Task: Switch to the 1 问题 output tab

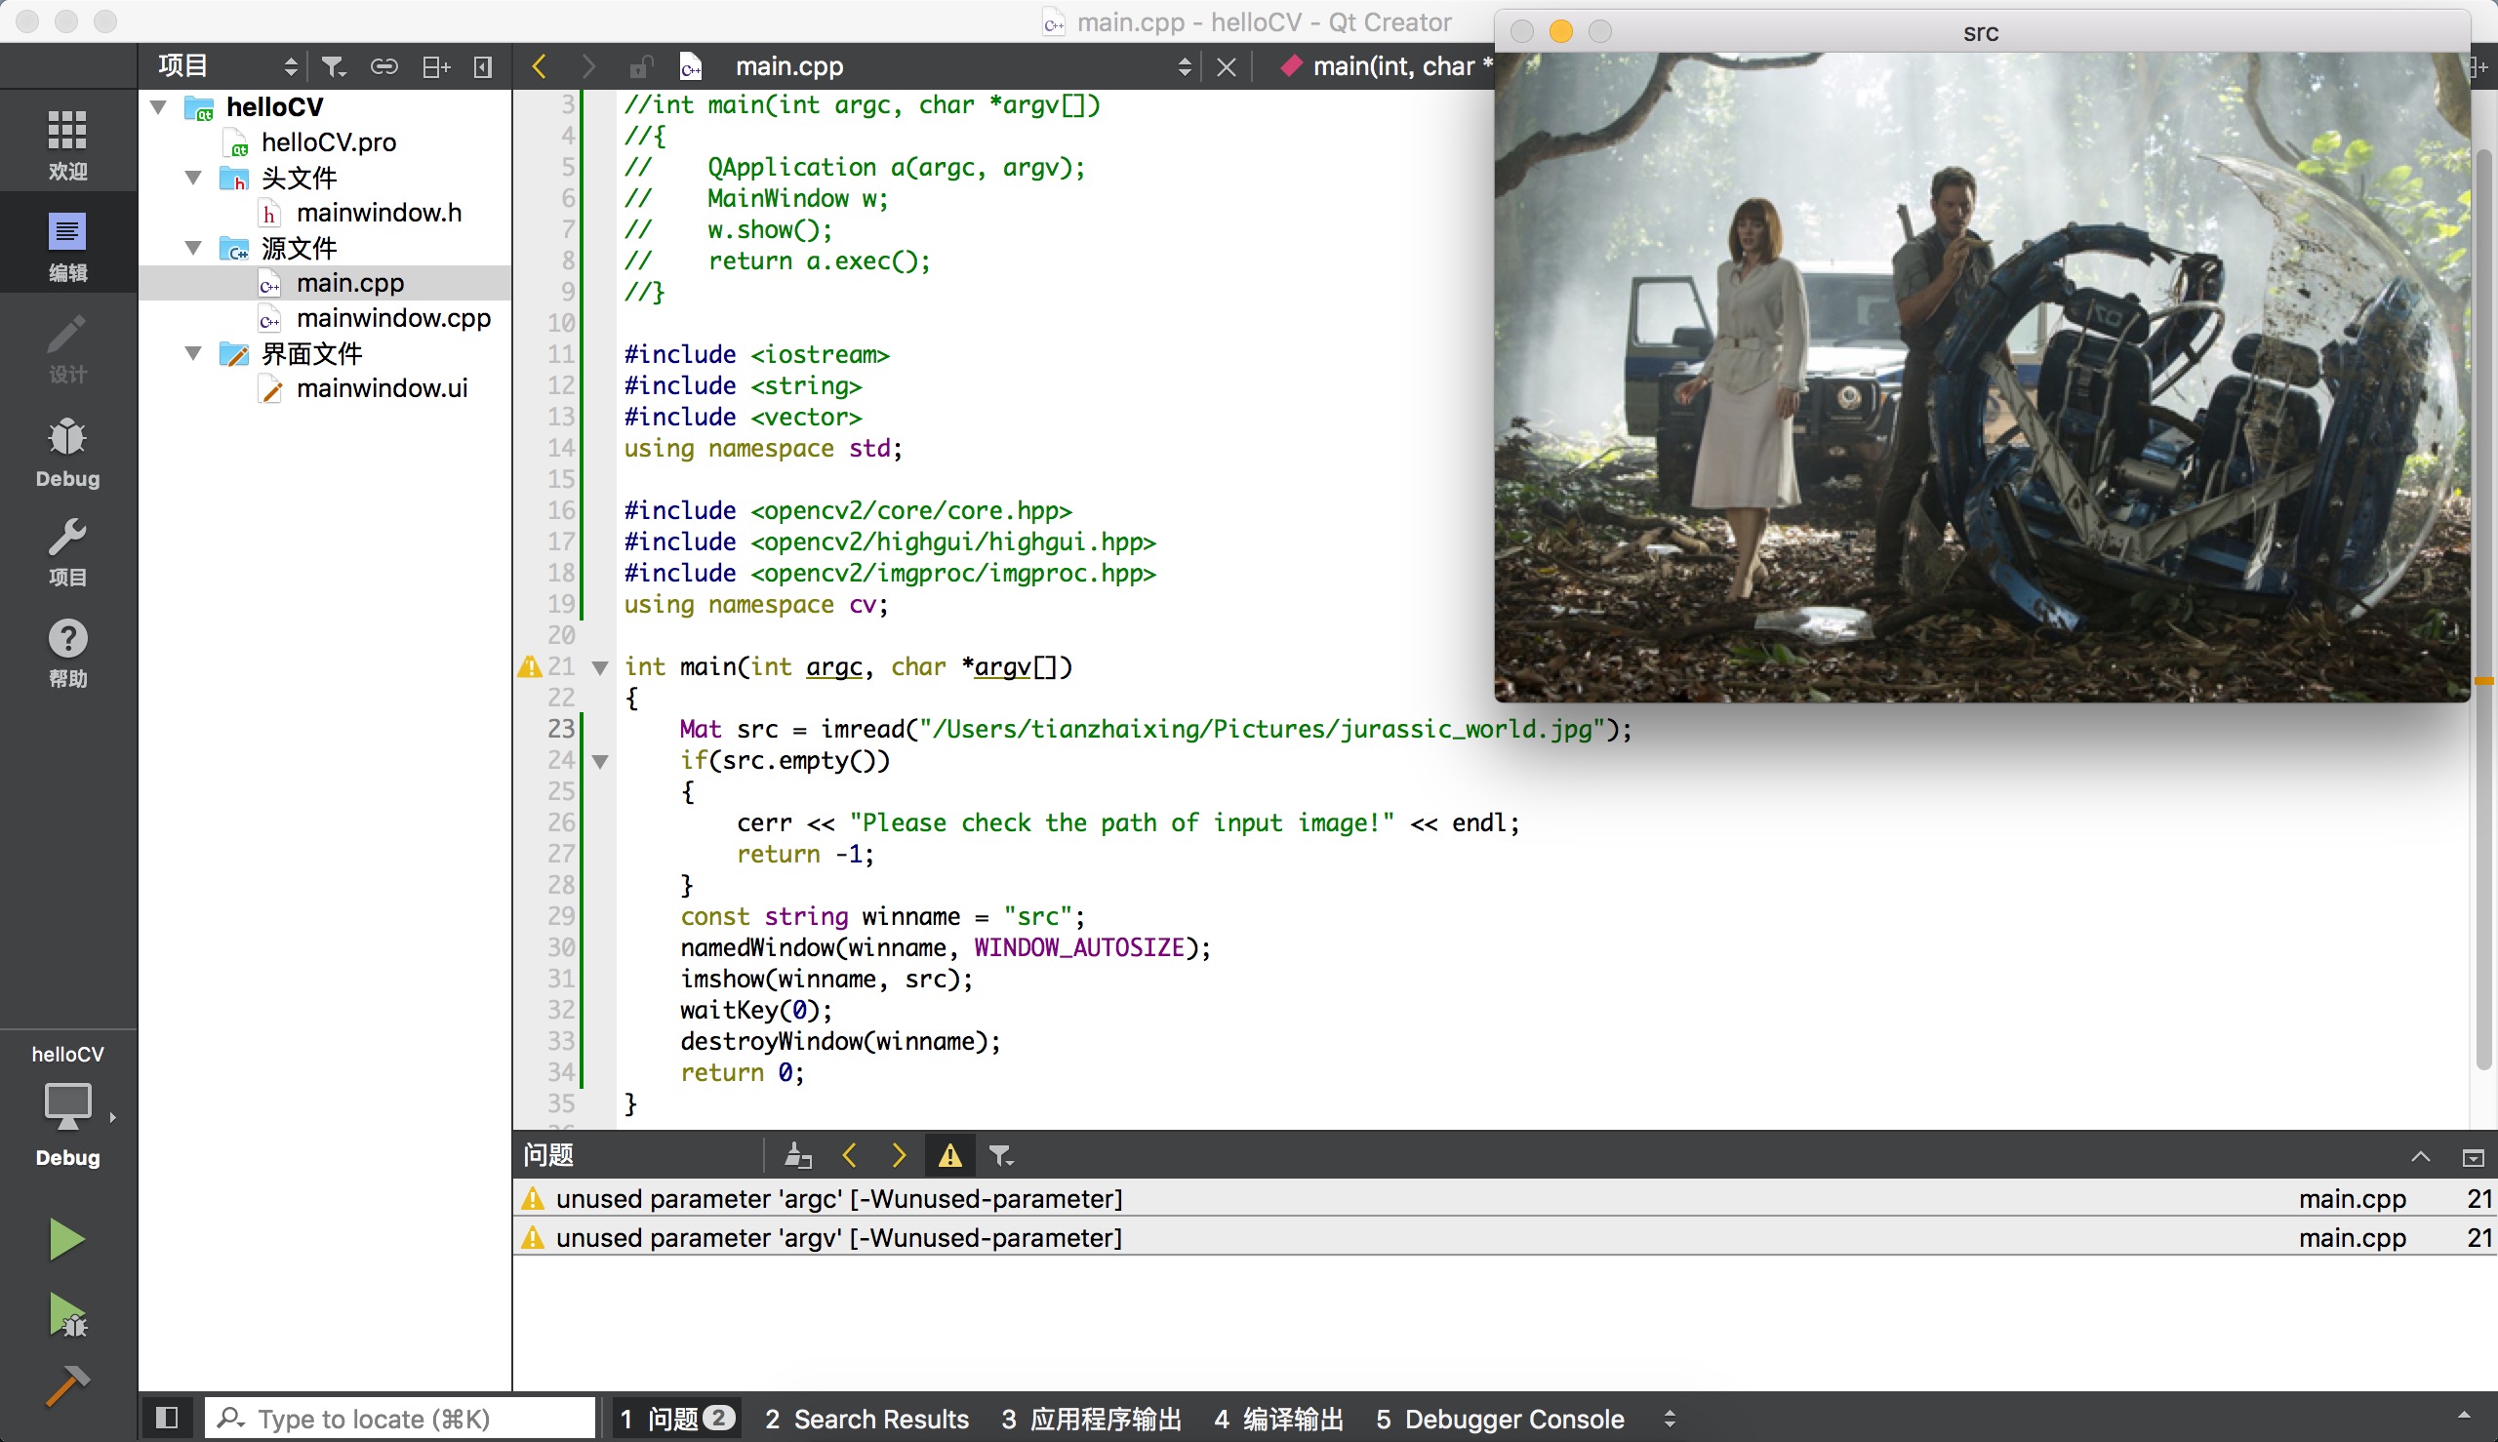Action: pos(678,1419)
